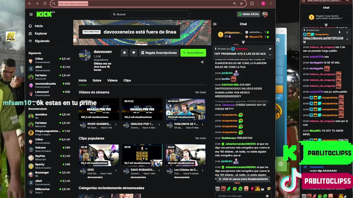The height and width of the screenshot is (198, 353).
Task: Toggle leaderboard handle in popout chat
Action: pyautogui.click(x=326, y=25)
